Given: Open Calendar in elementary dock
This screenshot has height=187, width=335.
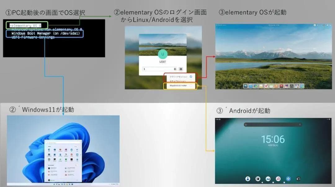Looking at the screenshot, I should [x=271, y=86].
